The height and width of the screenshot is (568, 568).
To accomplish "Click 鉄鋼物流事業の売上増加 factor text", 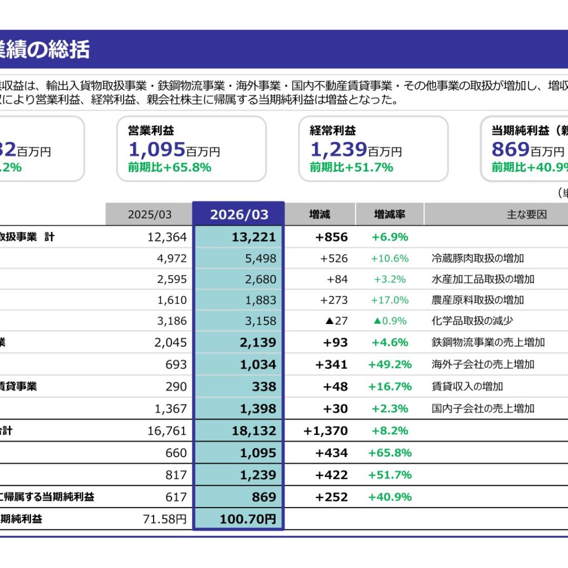I will click(488, 342).
